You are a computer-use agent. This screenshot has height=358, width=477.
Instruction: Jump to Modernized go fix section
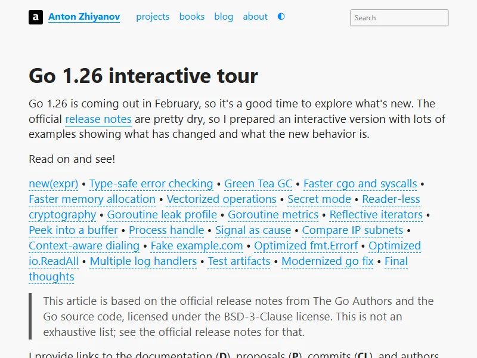[x=327, y=261]
